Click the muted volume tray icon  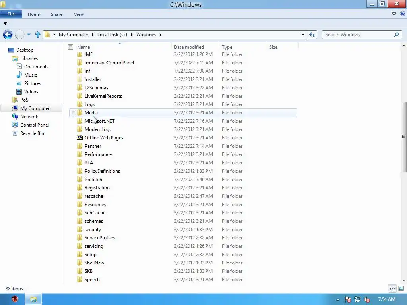(x=367, y=299)
